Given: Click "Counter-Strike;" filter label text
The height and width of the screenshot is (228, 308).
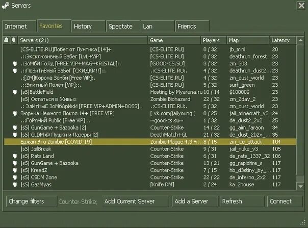Looking at the screenshot, I should coord(78,201).
